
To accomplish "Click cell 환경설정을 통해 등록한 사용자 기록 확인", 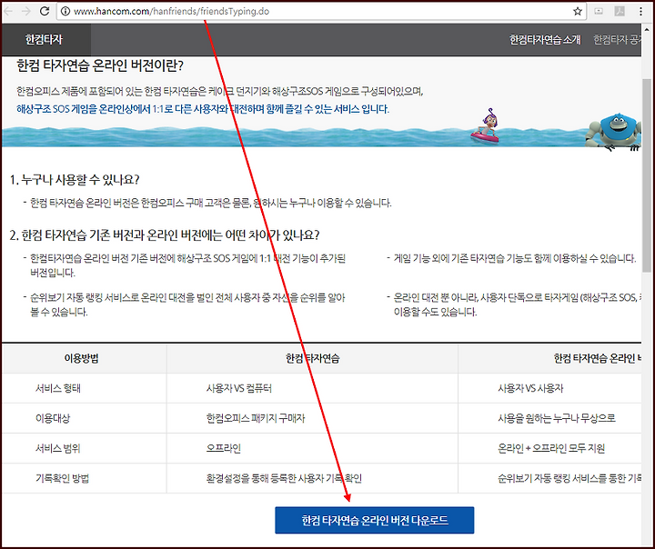I will click(284, 478).
